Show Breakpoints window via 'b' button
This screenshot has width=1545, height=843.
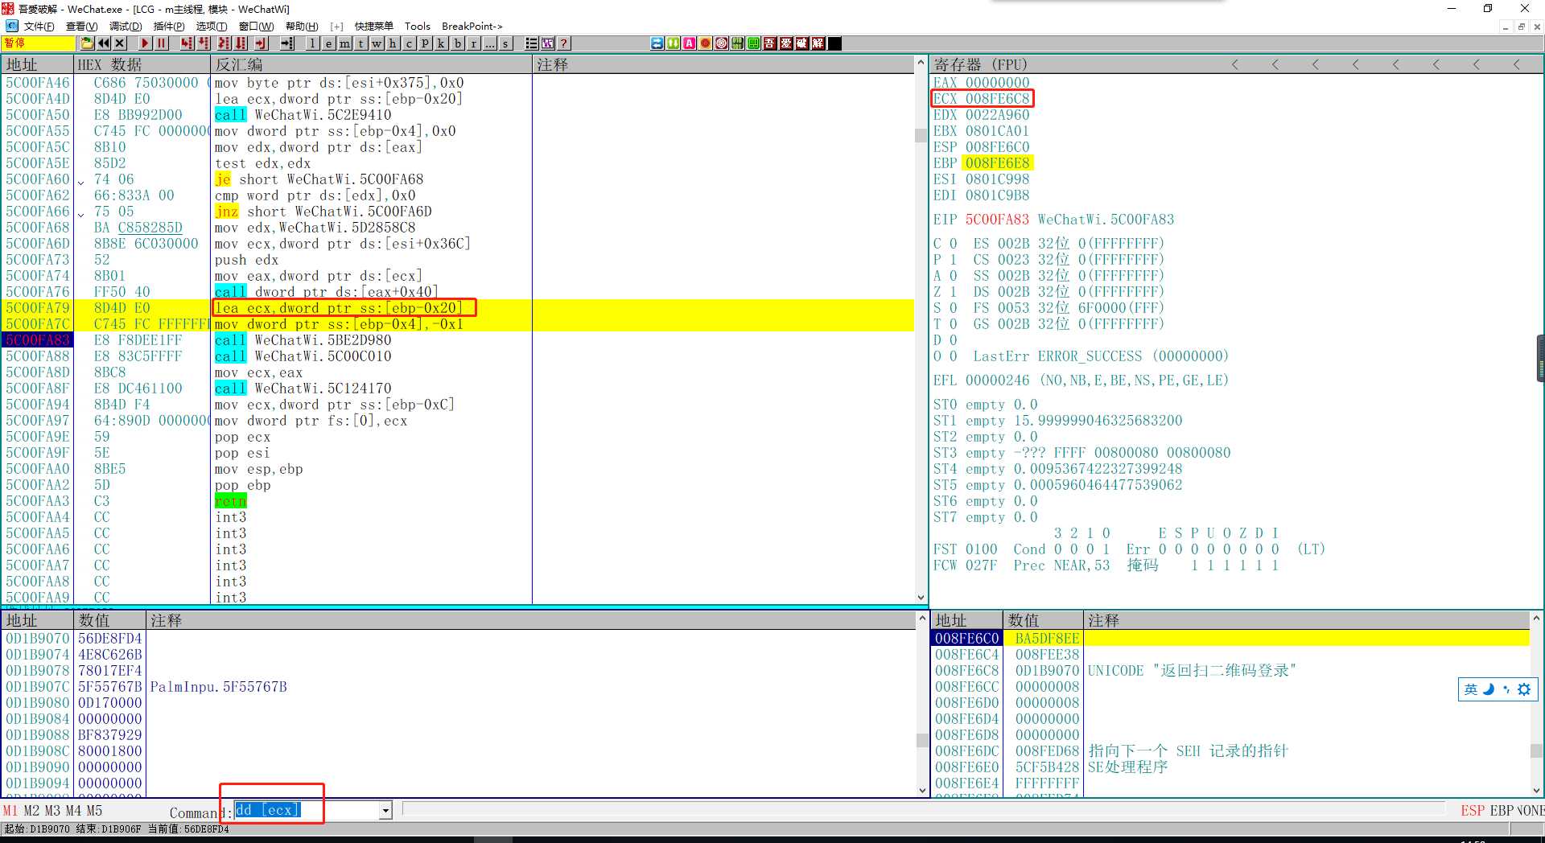pos(457,43)
